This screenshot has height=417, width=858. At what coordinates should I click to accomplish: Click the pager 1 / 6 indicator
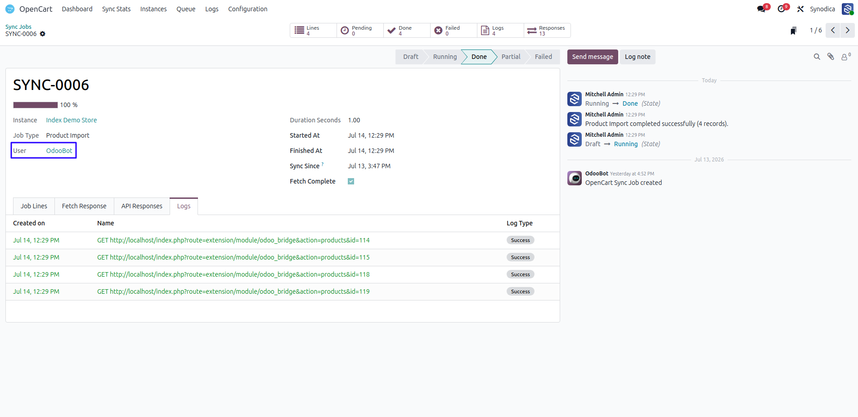tap(816, 30)
